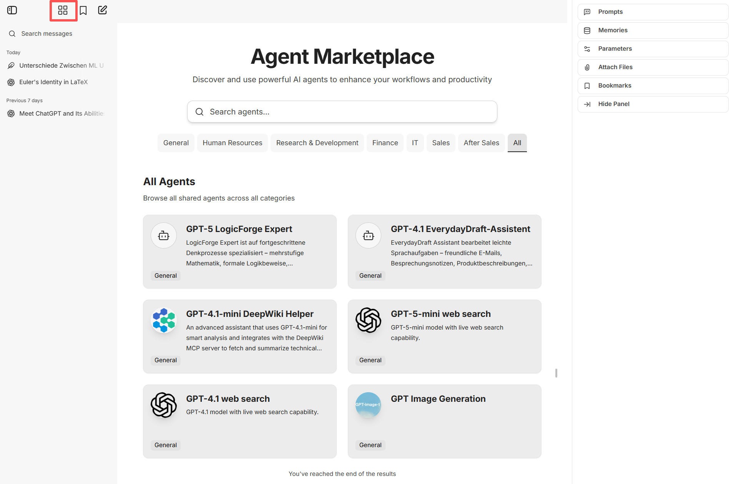
Task: Select the Human Resources category tab
Action: (x=233, y=143)
